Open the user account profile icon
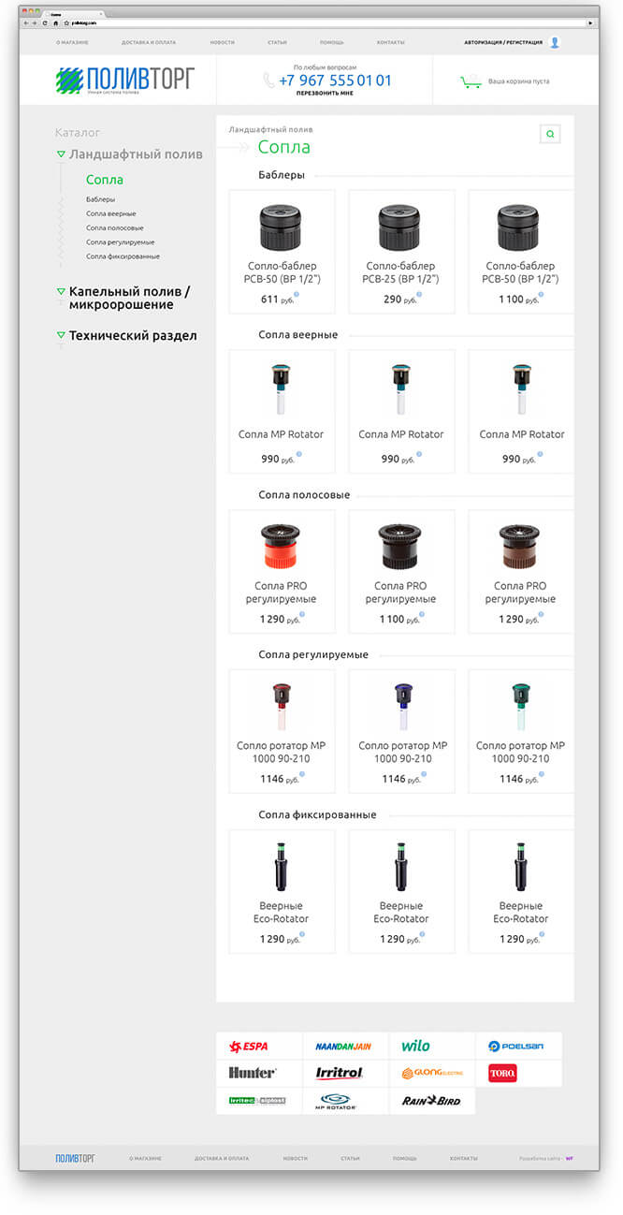Viewport: 623px width, 1215px height. (x=555, y=42)
